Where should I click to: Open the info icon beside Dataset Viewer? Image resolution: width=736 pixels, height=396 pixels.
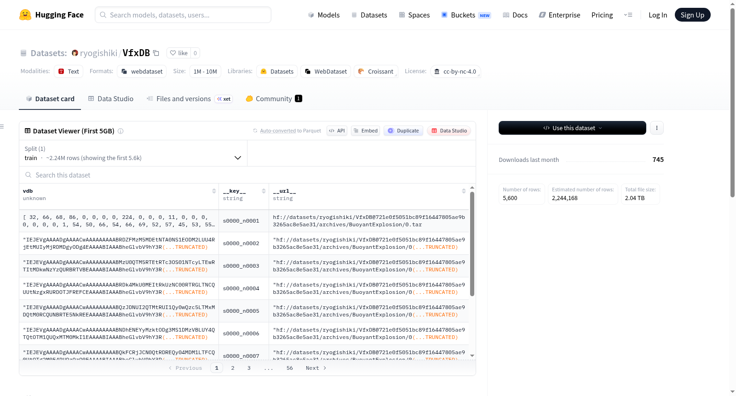121,131
